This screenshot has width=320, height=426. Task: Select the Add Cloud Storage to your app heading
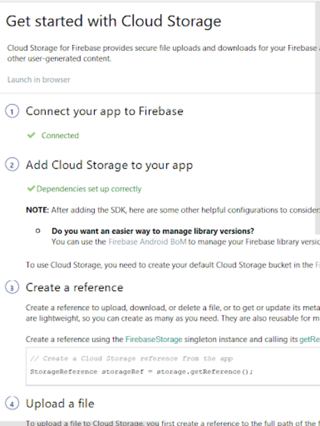point(109,165)
